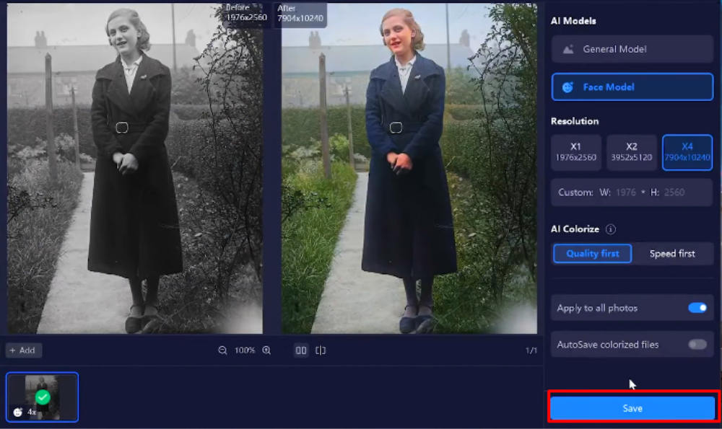Click the green checkmark on the thumbnail
Image resolution: width=722 pixels, height=429 pixels.
coord(43,397)
